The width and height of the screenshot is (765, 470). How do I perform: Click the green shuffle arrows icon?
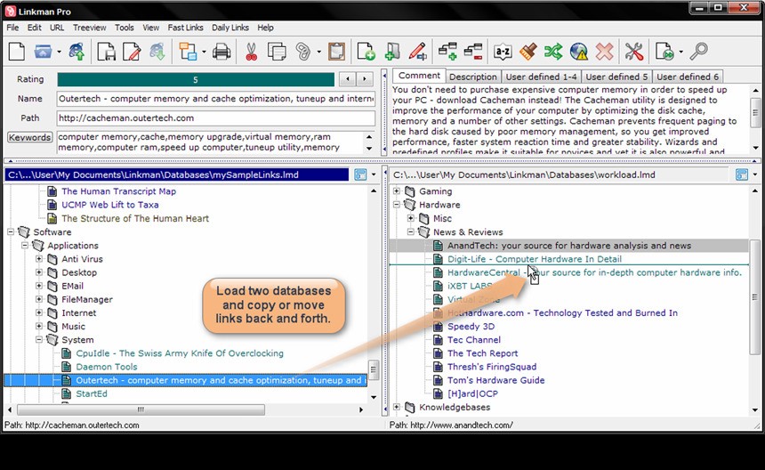point(553,52)
